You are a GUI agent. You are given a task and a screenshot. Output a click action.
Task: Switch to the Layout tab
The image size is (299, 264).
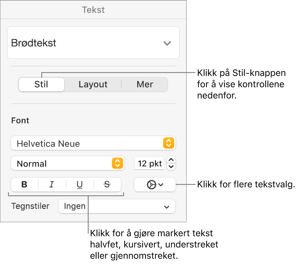tap(93, 84)
